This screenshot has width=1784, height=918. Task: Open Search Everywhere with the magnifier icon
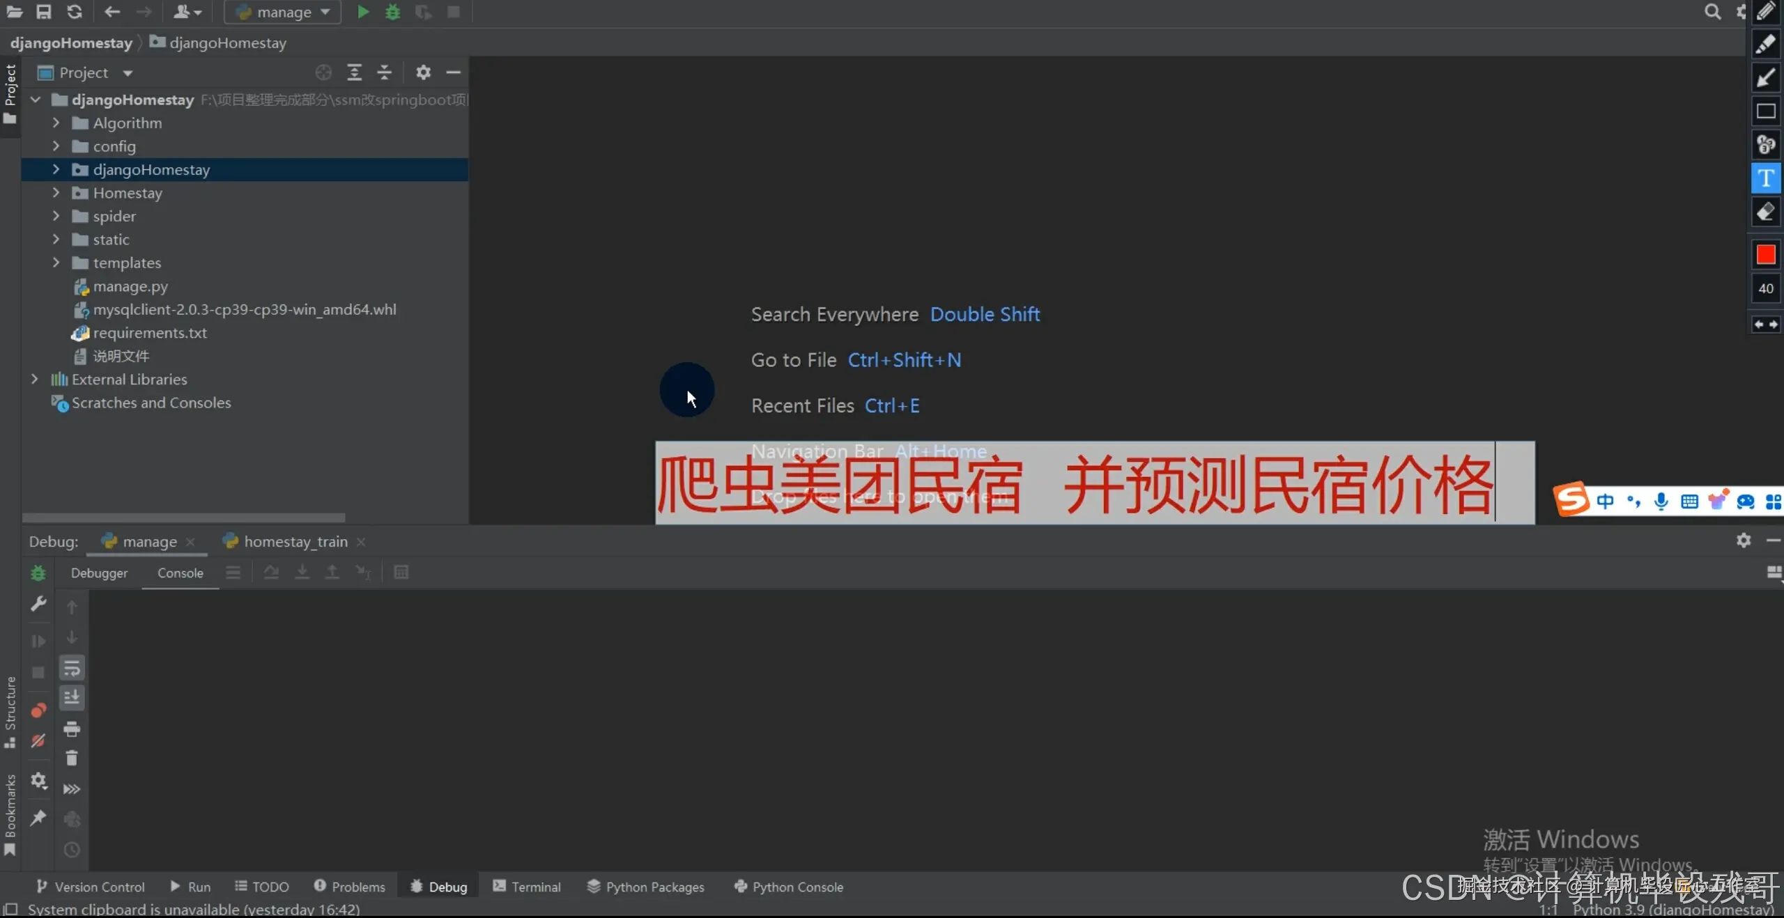[1713, 12]
